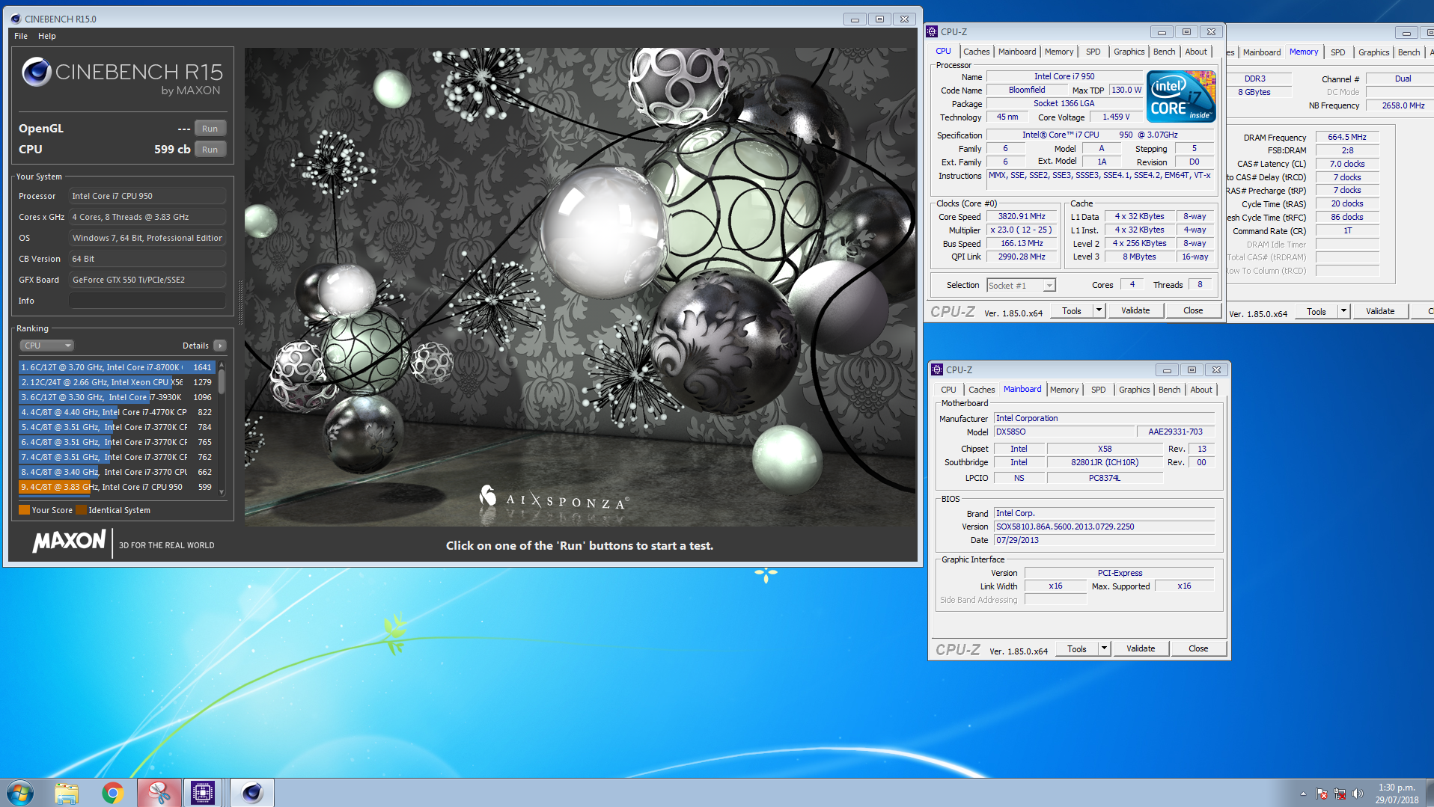Open the Windows Start menu orb
This screenshot has height=807, width=1434.
20,793
